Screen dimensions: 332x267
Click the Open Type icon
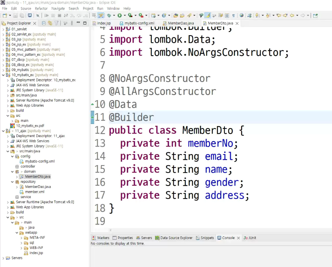(176, 15)
